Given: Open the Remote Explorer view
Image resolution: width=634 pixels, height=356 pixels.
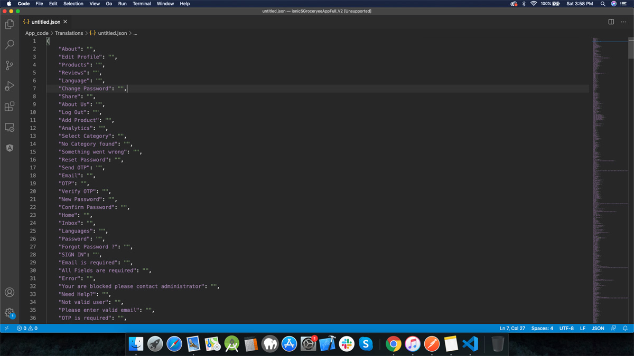Looking at the screenshot, I should pyautogui.click(x=10, y=127).
